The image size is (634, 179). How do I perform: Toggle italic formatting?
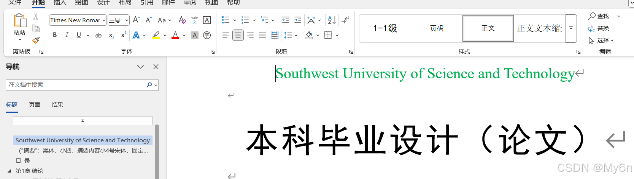pos(67,35)
